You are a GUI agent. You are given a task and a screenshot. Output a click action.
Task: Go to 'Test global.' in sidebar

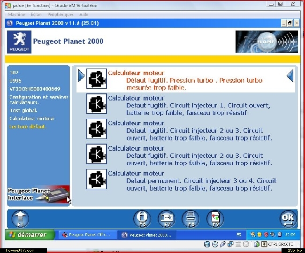[x=23, y=111]
